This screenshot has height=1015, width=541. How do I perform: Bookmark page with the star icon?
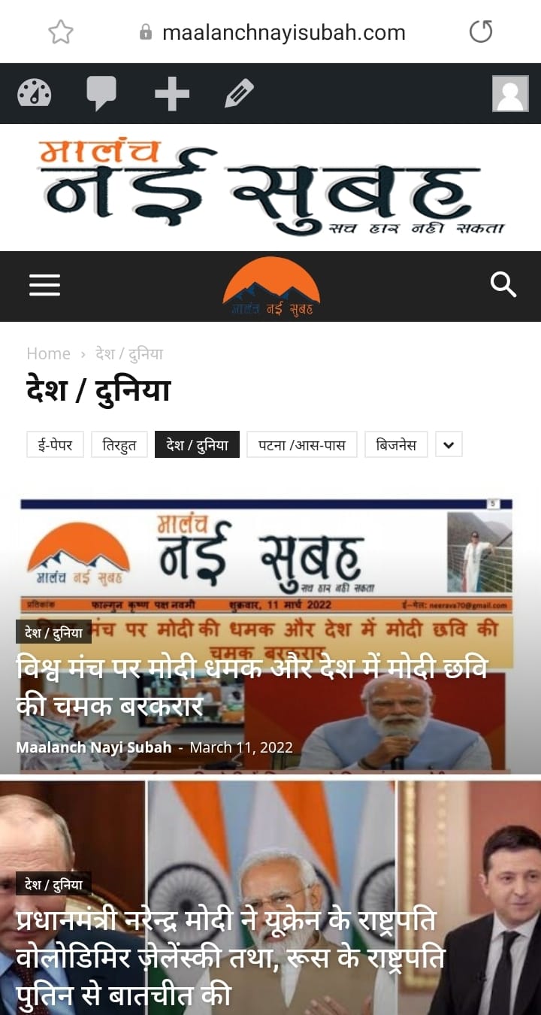(61, 32)
